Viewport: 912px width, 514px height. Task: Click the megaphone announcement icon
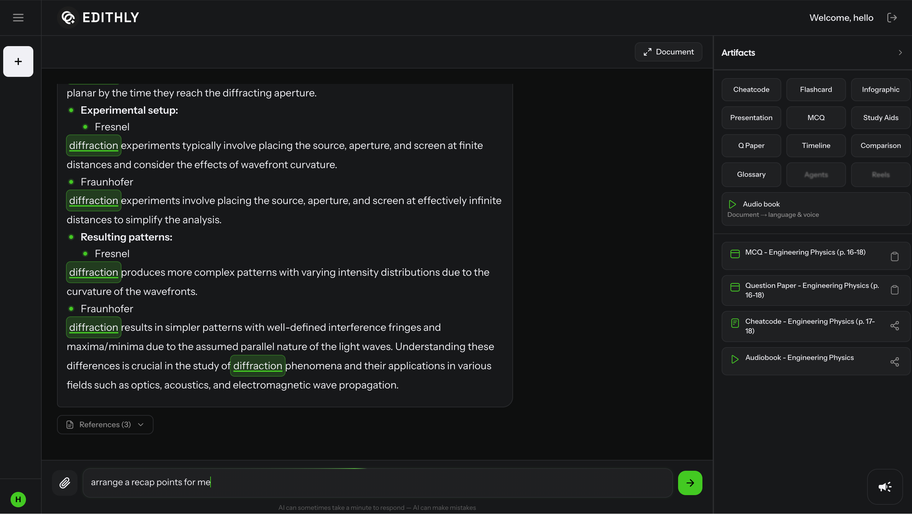coord(885,487)
